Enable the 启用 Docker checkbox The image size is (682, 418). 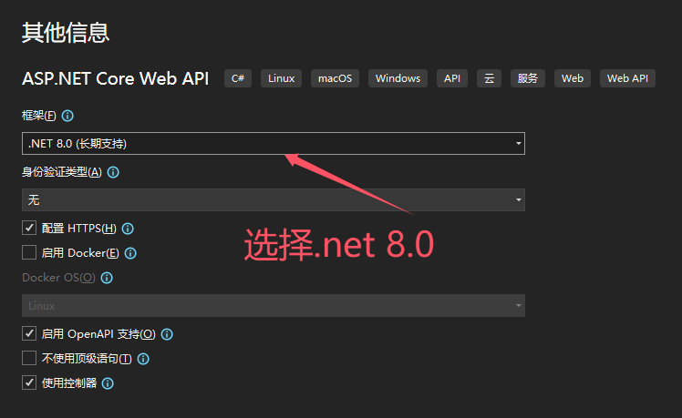[x=29, y=253]
